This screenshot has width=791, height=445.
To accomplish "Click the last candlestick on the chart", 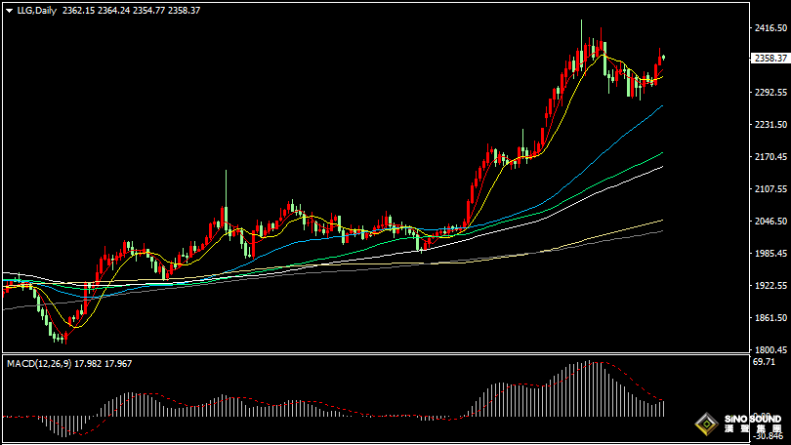I will pos(662,59).
